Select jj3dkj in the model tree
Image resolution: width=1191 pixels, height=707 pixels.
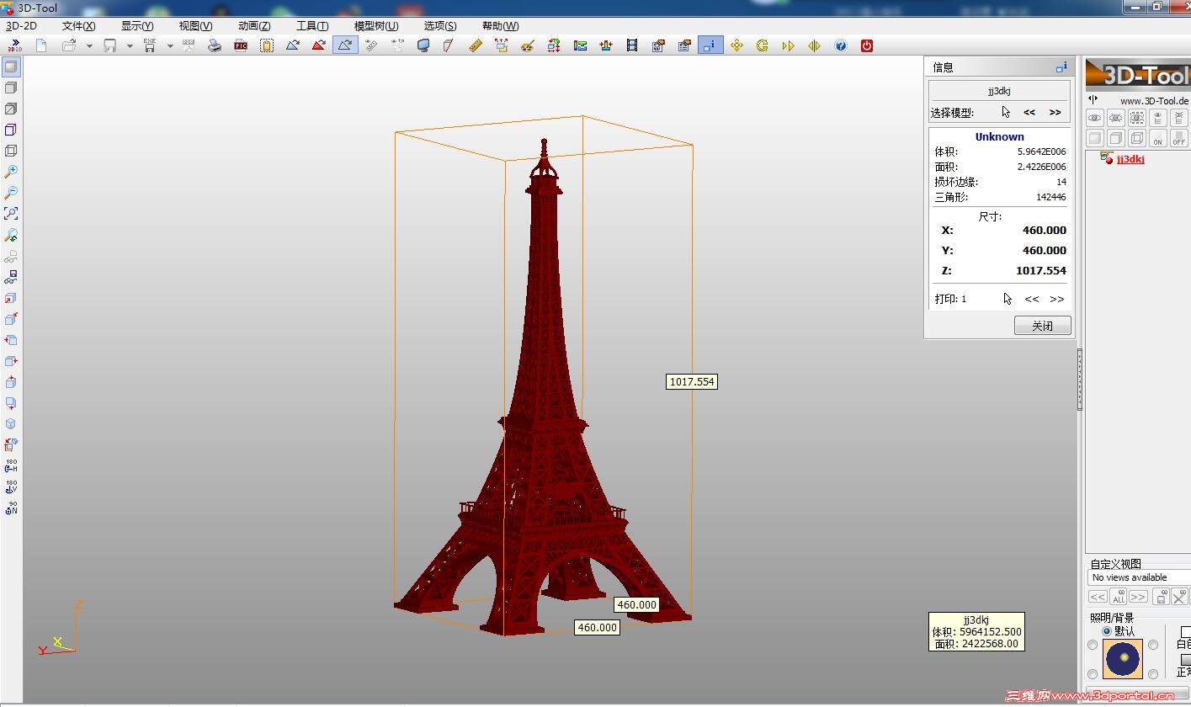[x=1130, y=159]
